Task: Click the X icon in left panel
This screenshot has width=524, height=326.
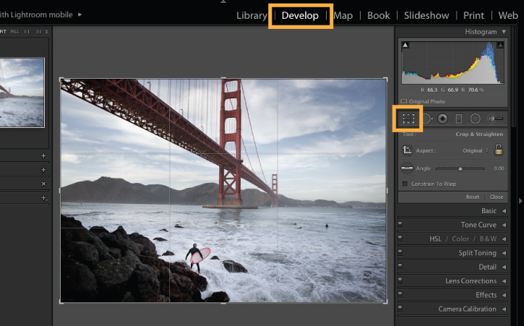Action: pyautogui.click(x=43, y=184)
